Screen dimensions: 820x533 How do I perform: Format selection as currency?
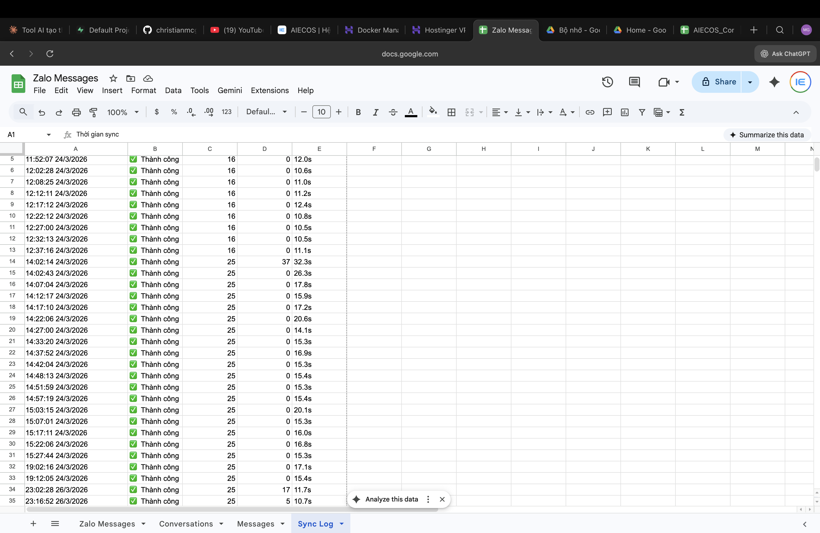point(157,112)
